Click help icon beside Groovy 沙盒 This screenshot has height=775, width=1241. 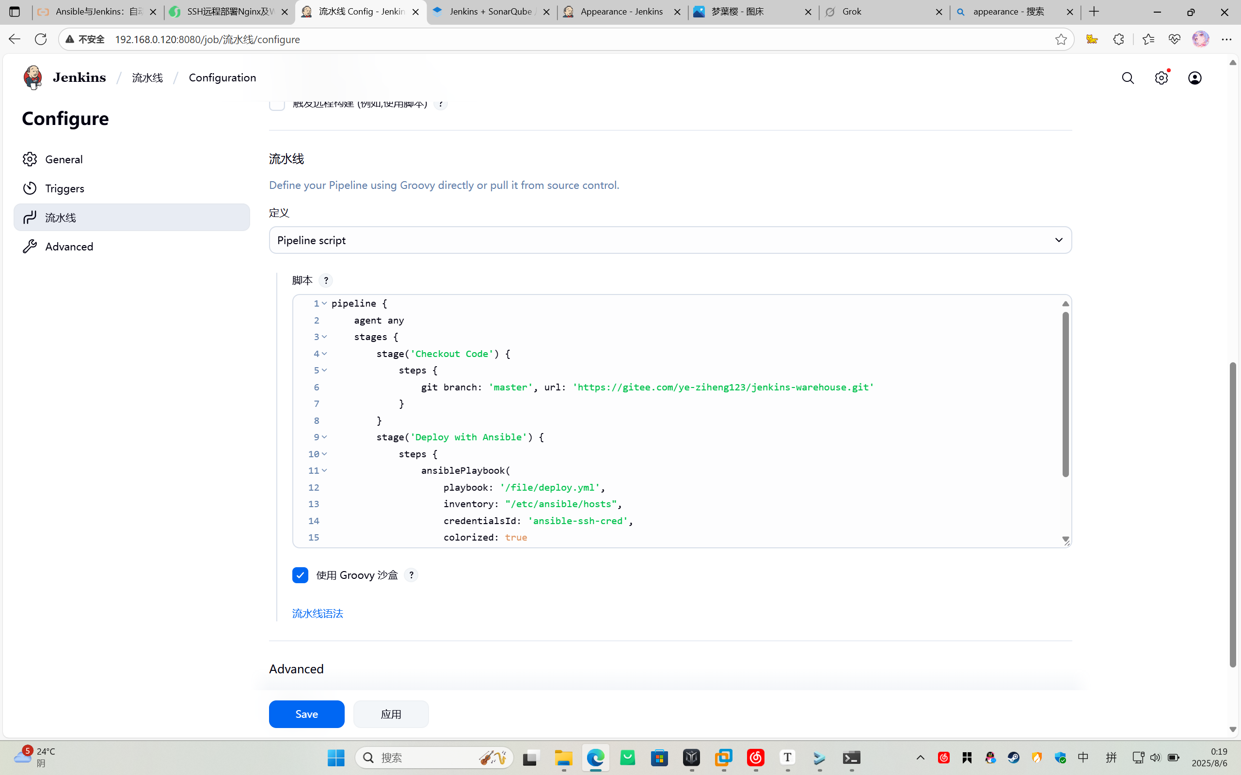[411, 575]
